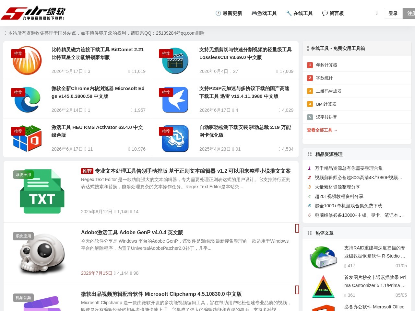Open the 游戏工具 menu item
This screenshot has width=415, height=311.
[x=264, y=13]
